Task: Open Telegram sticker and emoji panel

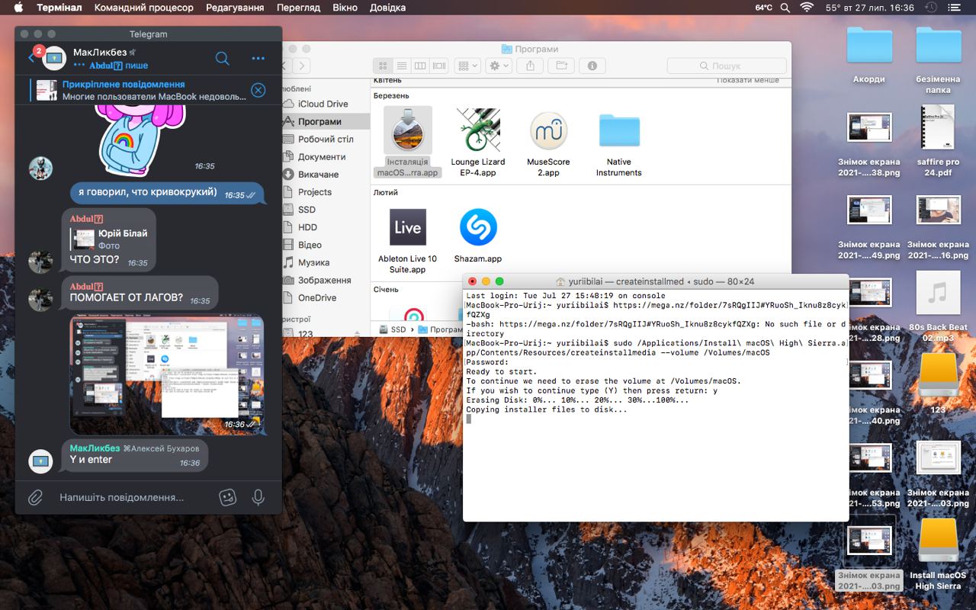Action: [227, 497]
